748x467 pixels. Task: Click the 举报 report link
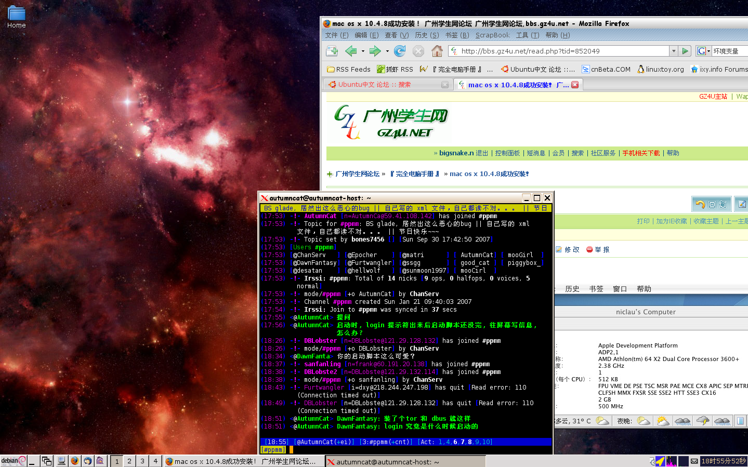[598, 250]
